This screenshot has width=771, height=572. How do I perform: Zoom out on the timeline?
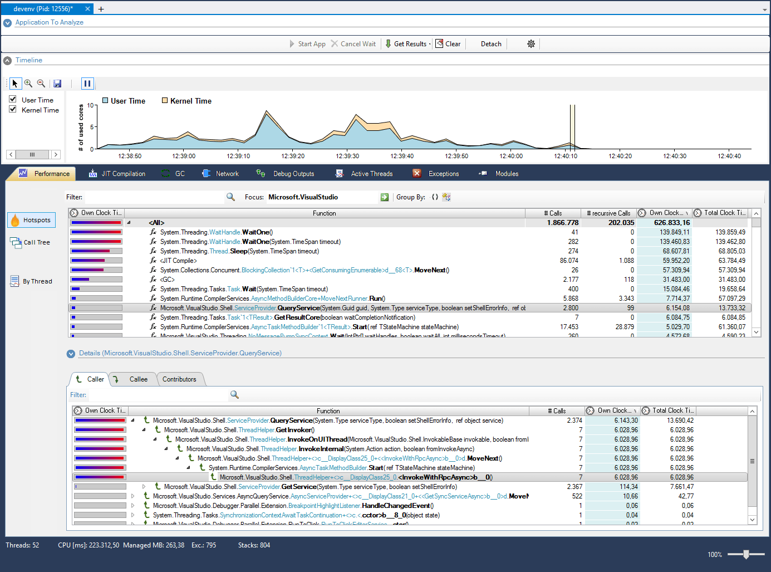pos(41,84)
